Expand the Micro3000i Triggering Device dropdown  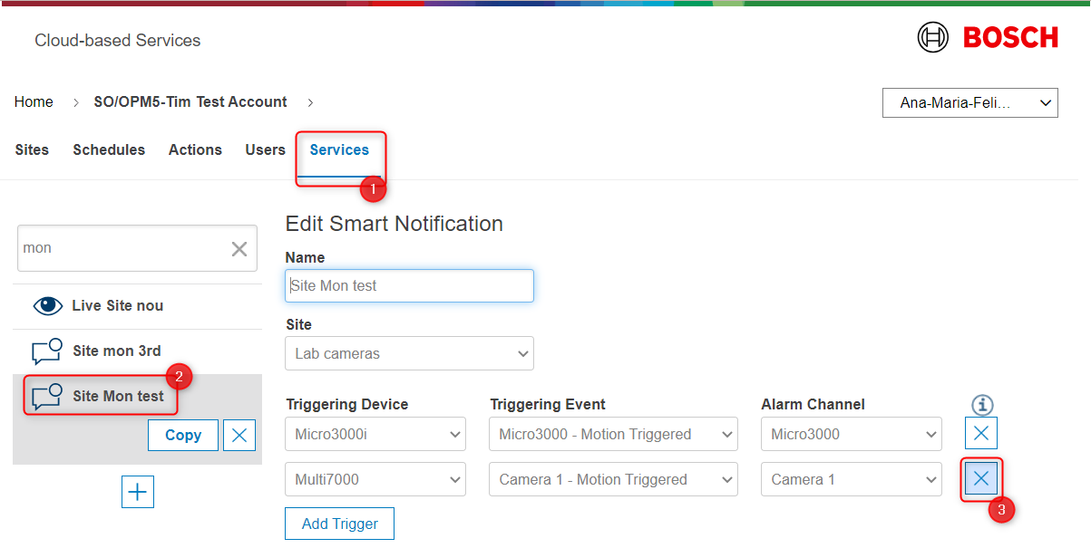375,435
